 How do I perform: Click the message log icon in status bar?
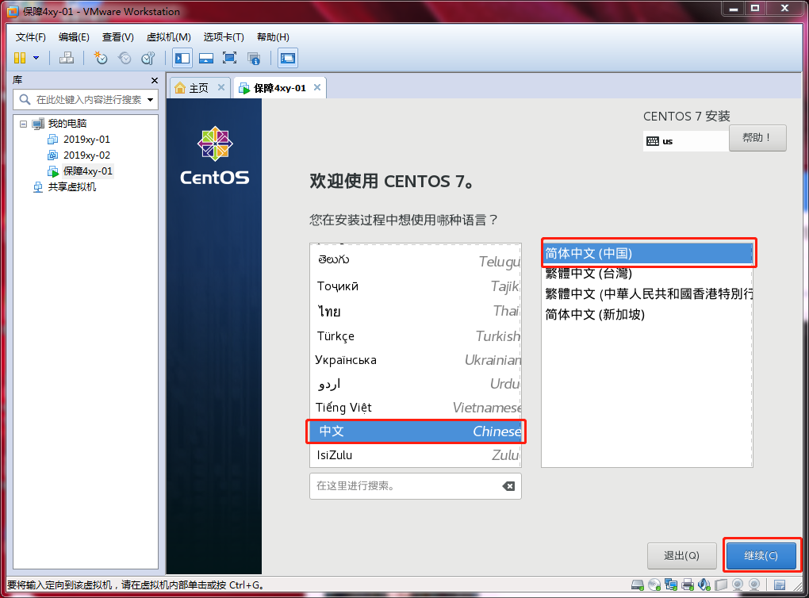pos(780,585)
